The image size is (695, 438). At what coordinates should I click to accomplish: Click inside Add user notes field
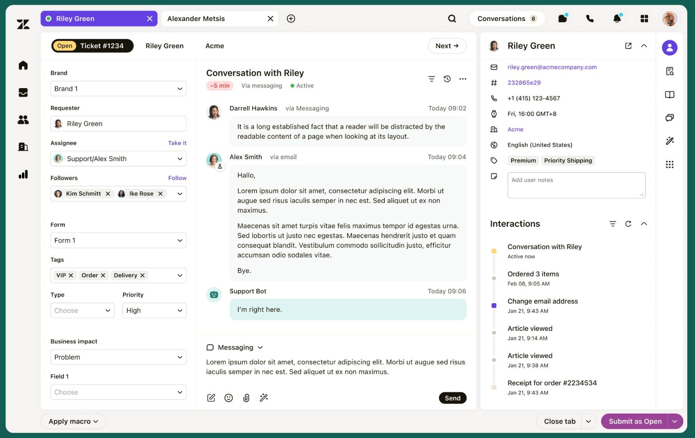coord(576,185)
